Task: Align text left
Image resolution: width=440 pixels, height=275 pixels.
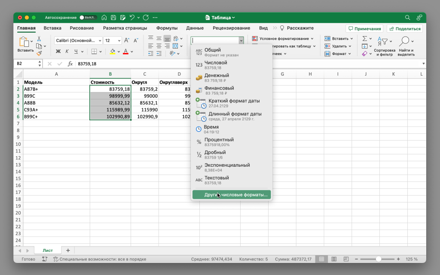Action: pyautogui.click(x=151, y=46)
